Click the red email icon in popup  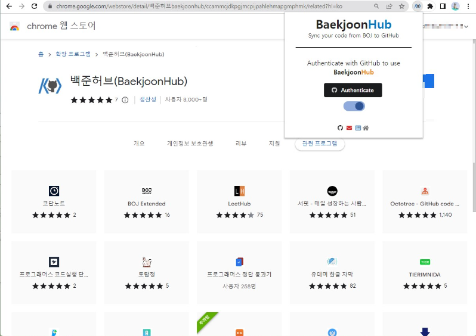[349, 128]
